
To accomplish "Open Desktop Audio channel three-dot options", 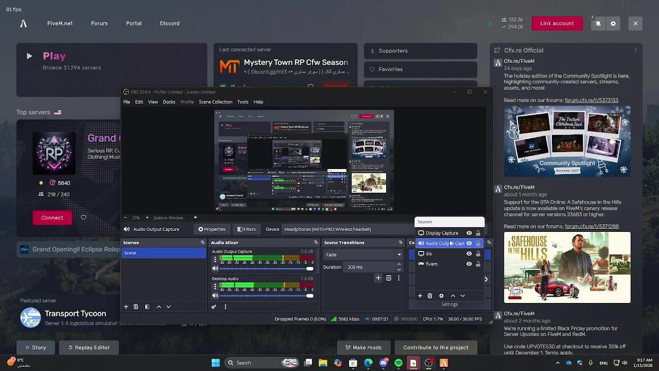I will point(215,287).
